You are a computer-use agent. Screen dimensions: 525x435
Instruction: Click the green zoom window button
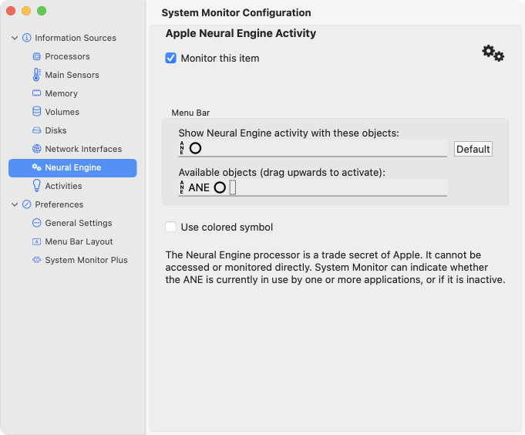coord(42,11)
